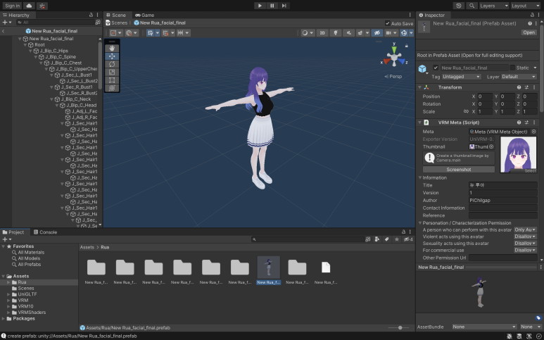Select the Project tab

coord(13,232)
